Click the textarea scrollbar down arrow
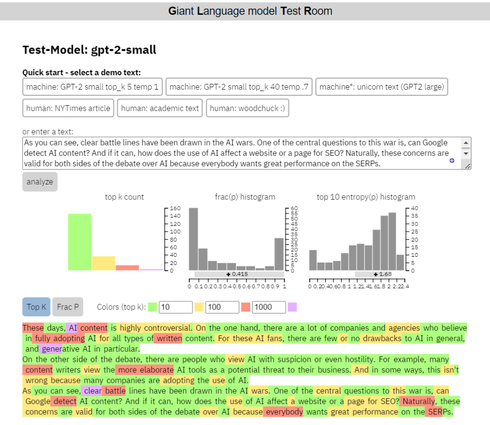Screen dimensions: 490x425 (466, 153)
